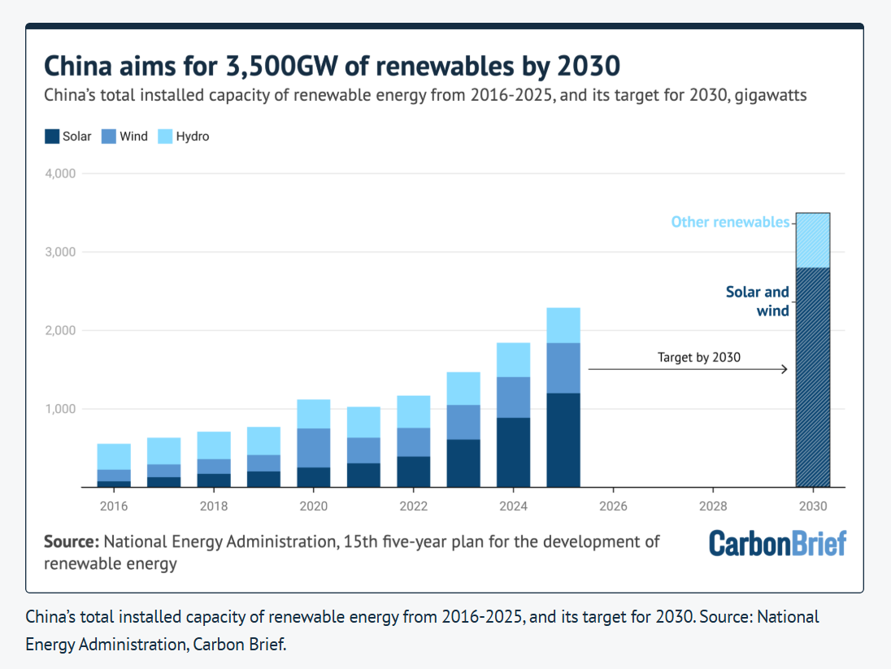Click the 2025 solar bar segment
The height and width of the screenshot is (669, 891).
pyautogui.click(x=563, y=440)
